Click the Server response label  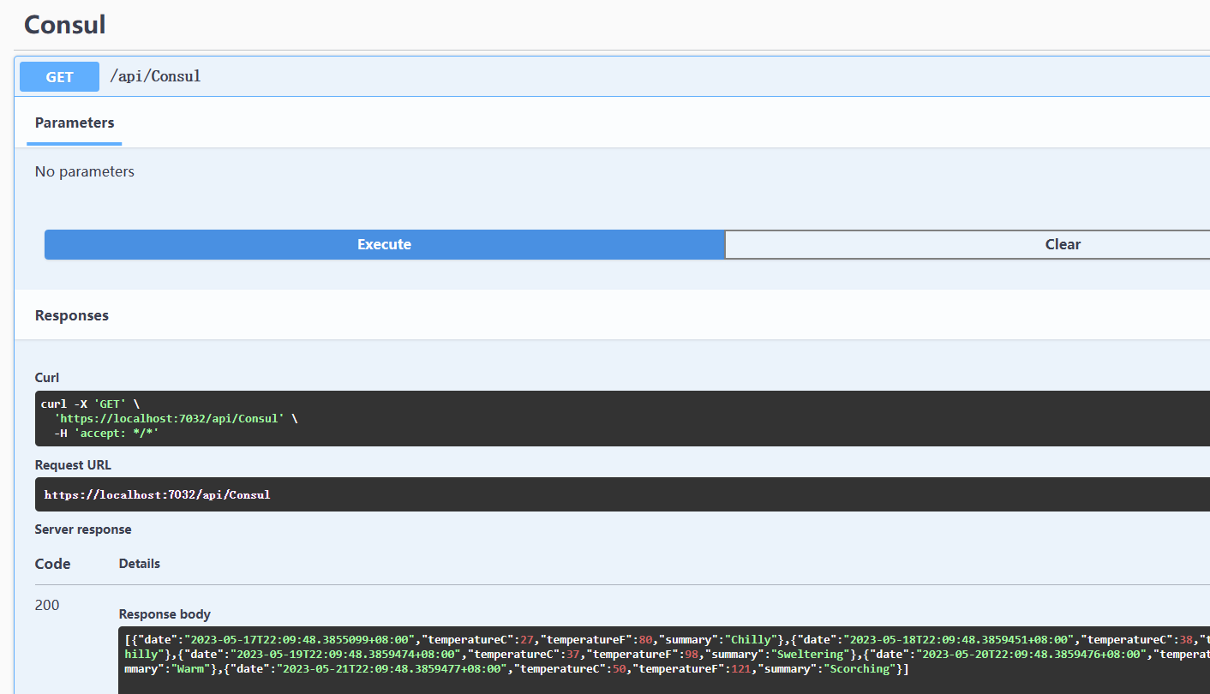tap(83, 529)
